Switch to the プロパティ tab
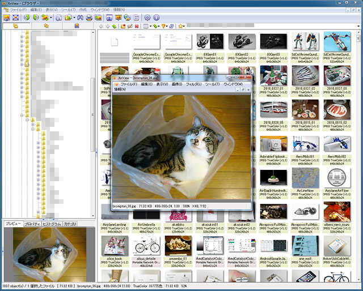Image resolution: width=363 pixels, height=291 pixels. click(x=31, y=224)
